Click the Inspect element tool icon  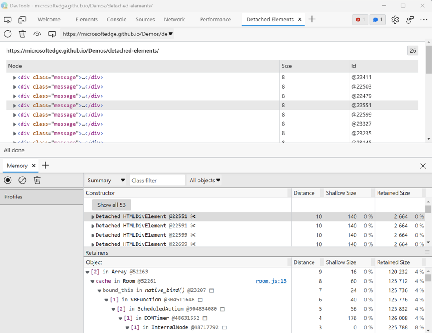click(x=7, y=20)
